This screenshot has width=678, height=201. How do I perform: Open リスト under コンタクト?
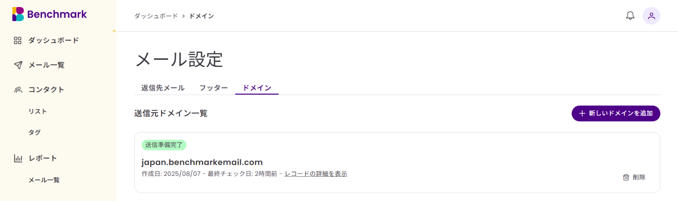(38, 111)
